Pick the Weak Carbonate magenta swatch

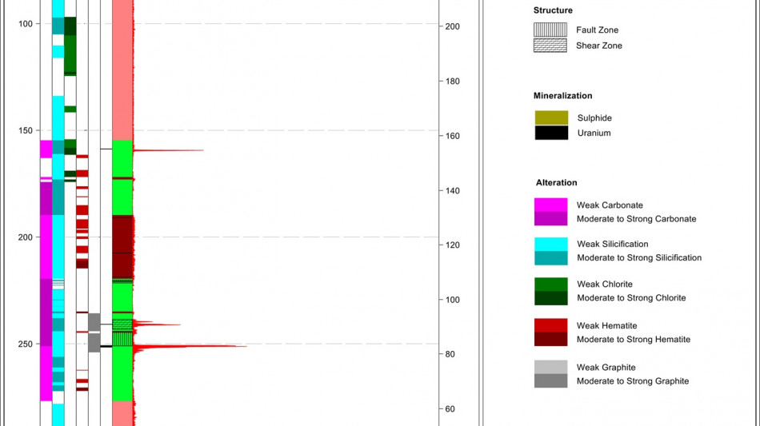tap(550, 205)
